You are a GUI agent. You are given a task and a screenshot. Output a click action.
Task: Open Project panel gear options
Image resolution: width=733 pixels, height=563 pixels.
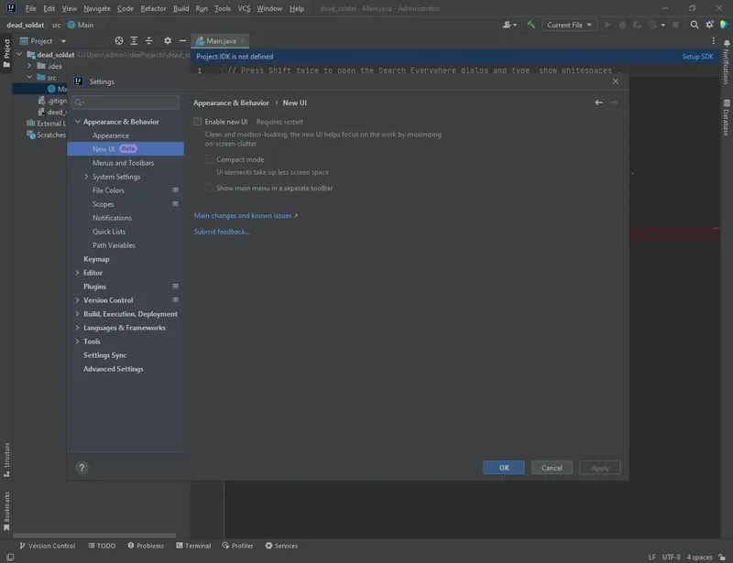[167, 41]
